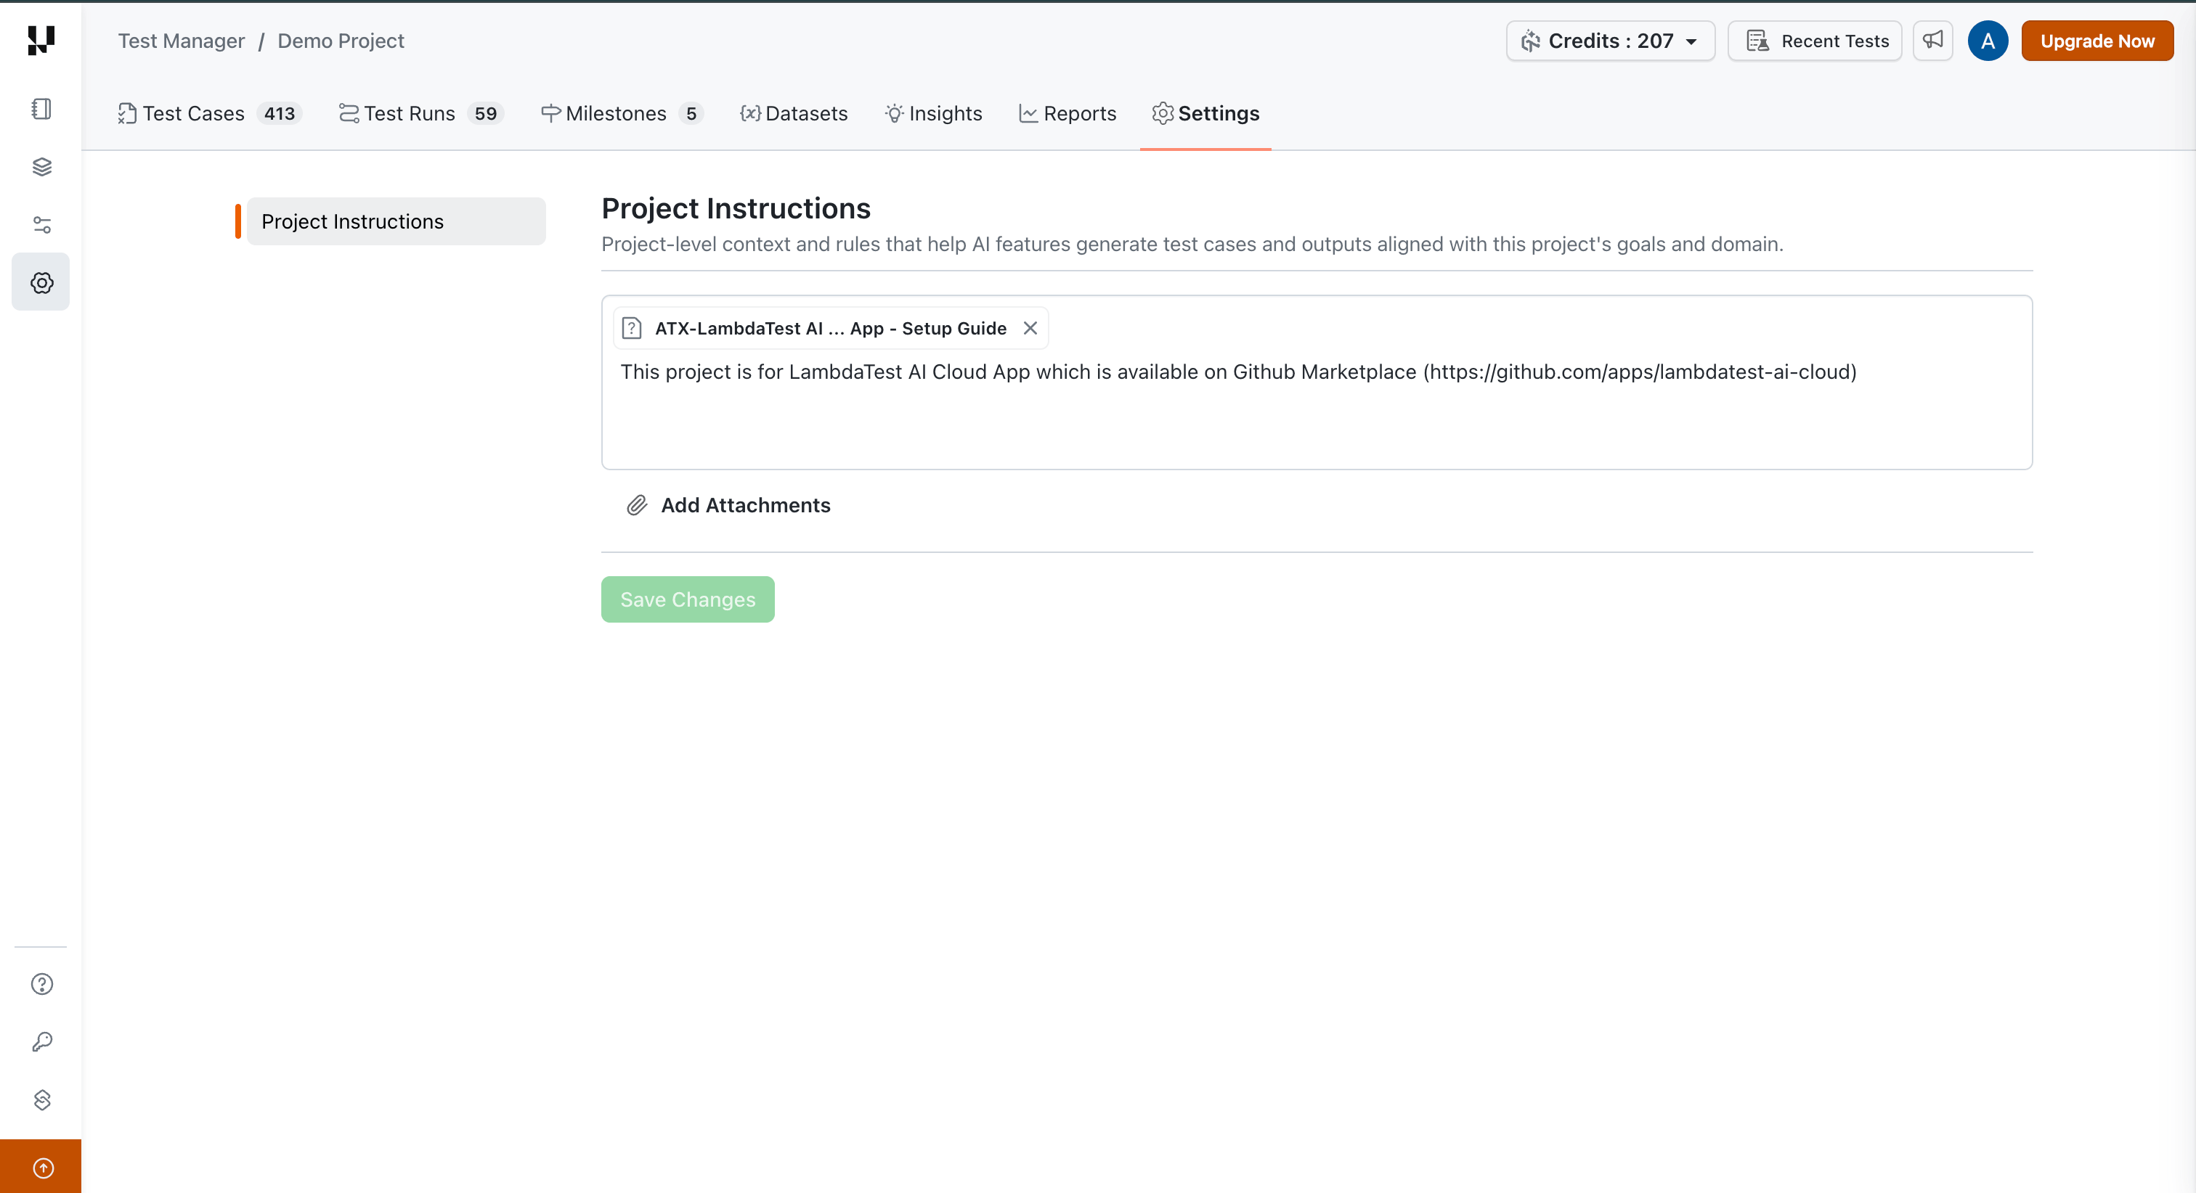Open Recent Tests

pyautogui.click(x=1814, y=40)
